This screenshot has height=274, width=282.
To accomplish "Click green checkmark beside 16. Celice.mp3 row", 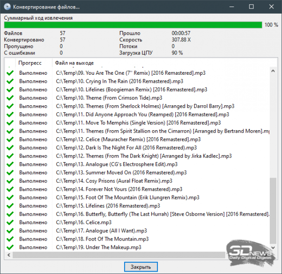I will tap(9, 222).
